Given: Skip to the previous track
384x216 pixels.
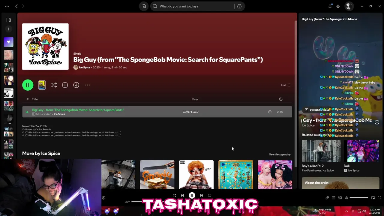Looking at the screenshot, I should 182,195.
